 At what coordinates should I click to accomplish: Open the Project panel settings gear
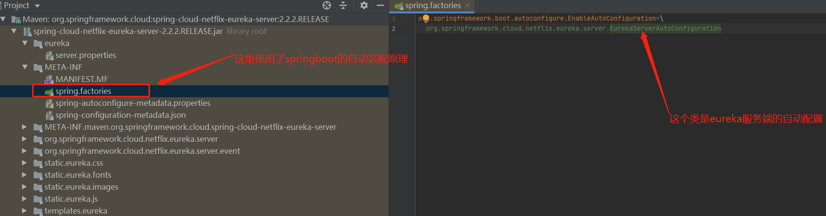pyautogui.click(x=364, y=5)
